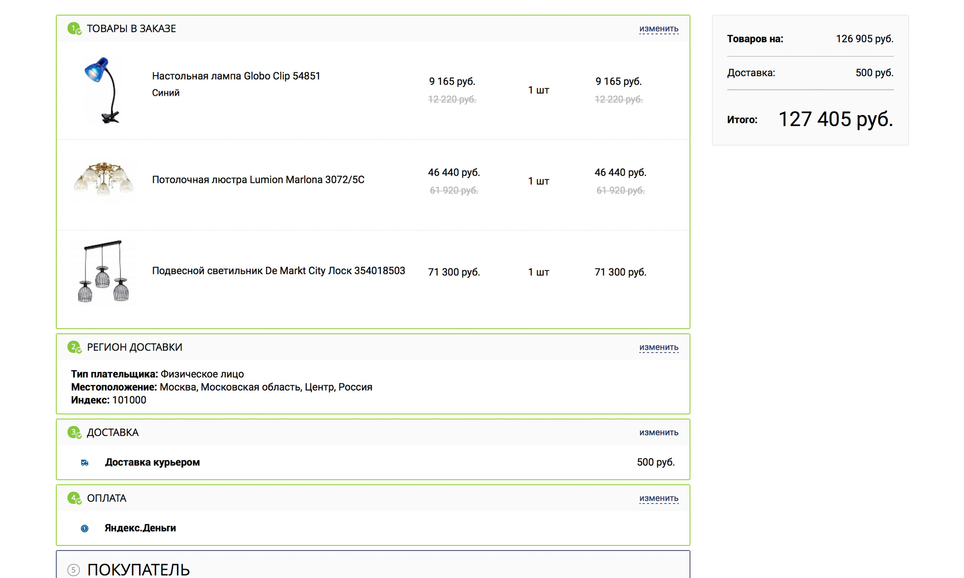Open Потолочная люстра Lumion Marlona product link

point(258,180)
